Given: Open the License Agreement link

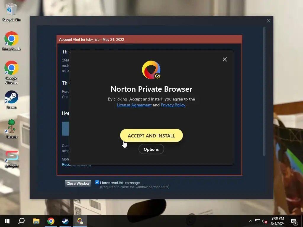Looking at the screenshot, I should (134, 105).
